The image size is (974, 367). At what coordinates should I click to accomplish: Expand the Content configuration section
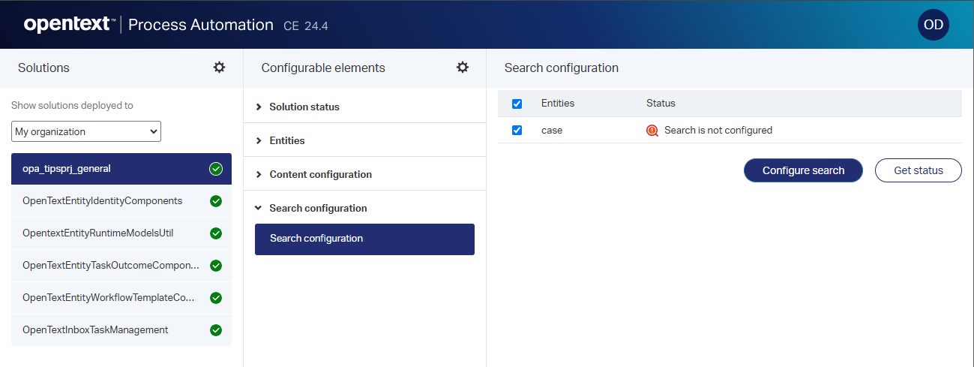click(x=320, y=175)
